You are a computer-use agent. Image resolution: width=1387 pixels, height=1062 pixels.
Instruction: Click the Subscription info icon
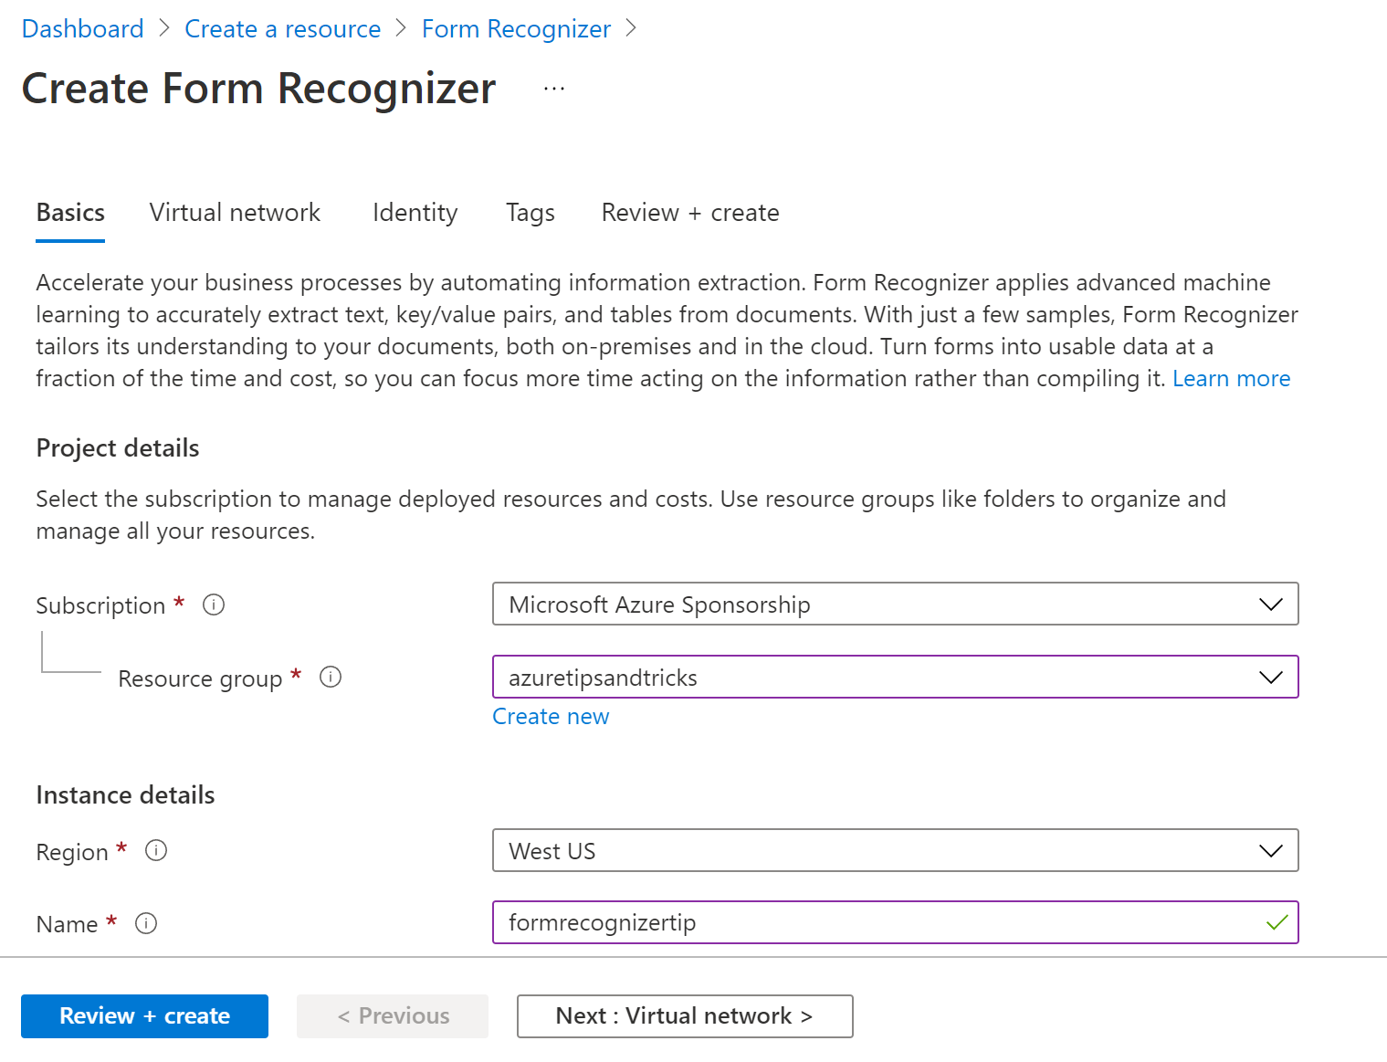tap(214, 605)
